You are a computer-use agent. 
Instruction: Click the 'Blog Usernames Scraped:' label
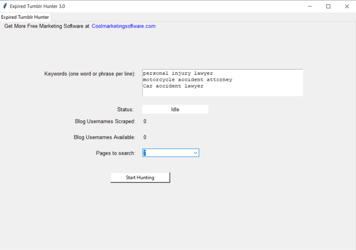click(x=105, y=122)
